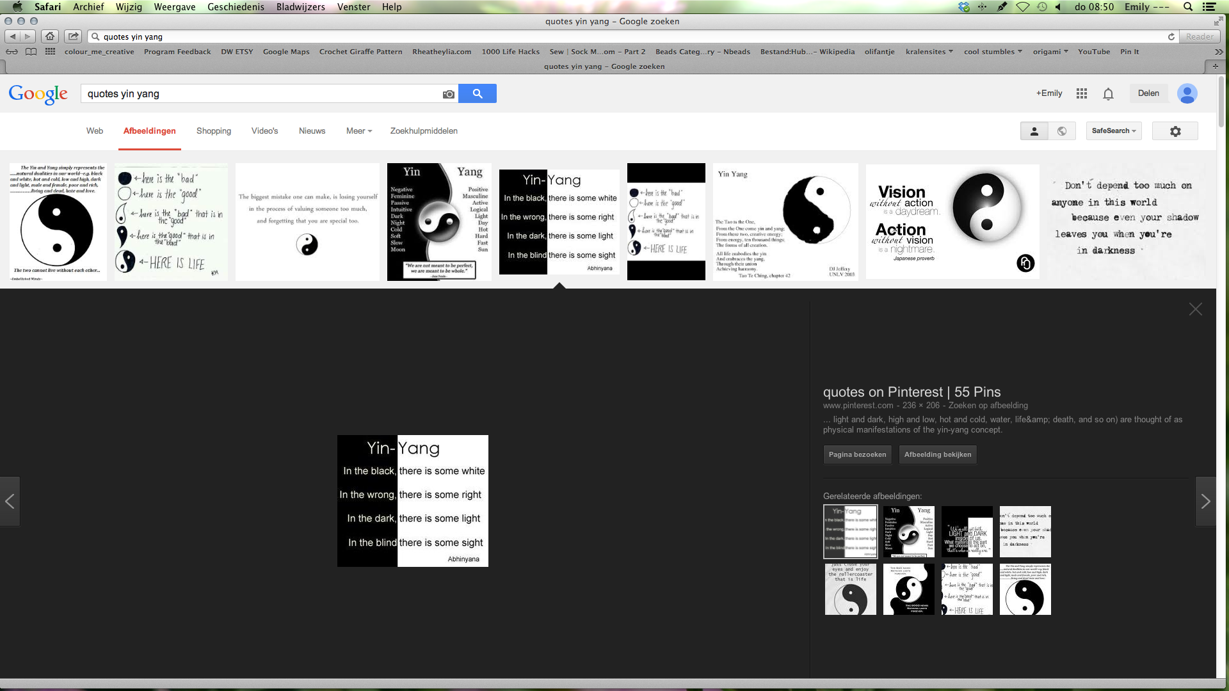Toggle Safari Reader view button
Viewport: 1229px width, 691px height.
point(1199,36)
